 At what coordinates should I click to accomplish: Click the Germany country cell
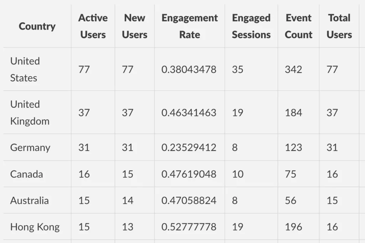(x=30, y=147)
